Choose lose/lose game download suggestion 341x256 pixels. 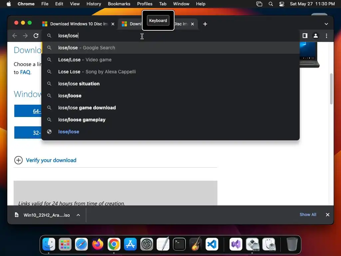tap(171, 108)
